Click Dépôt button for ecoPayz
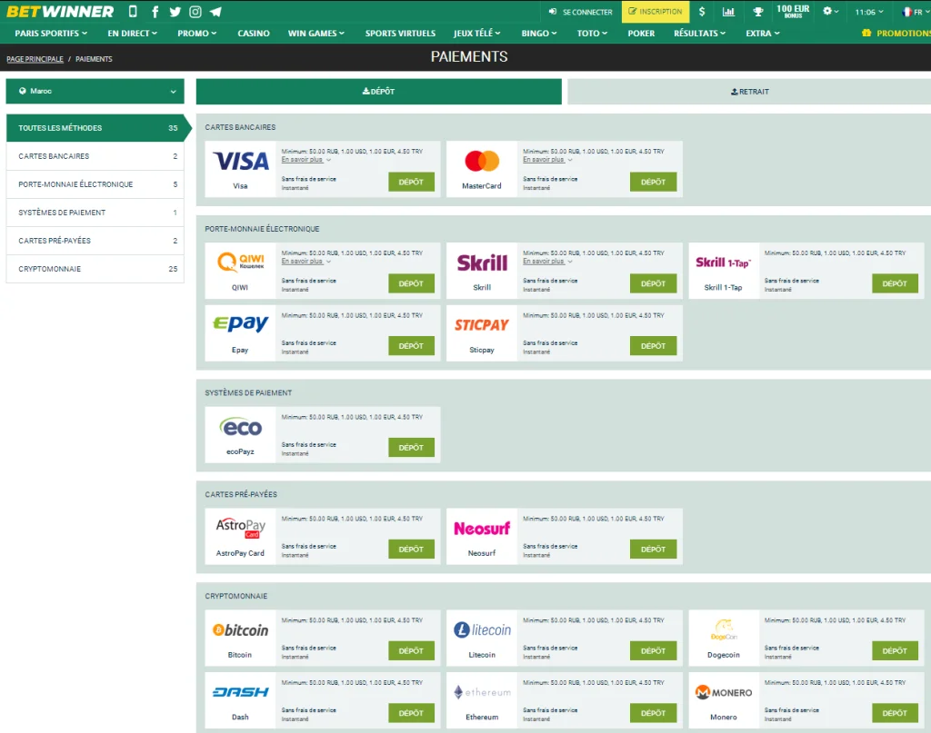Viewport: 931px width, 733px height. (412, 448)
